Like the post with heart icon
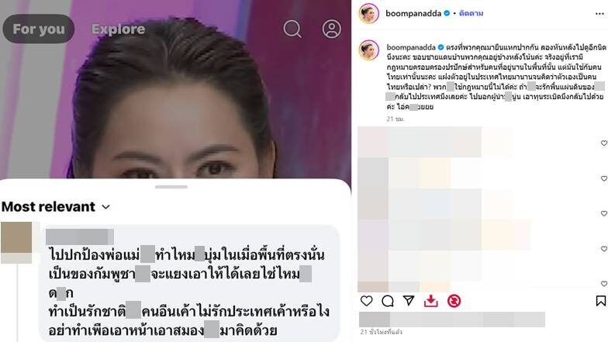Viewport: 608px width, 342px height. (366, 301)
